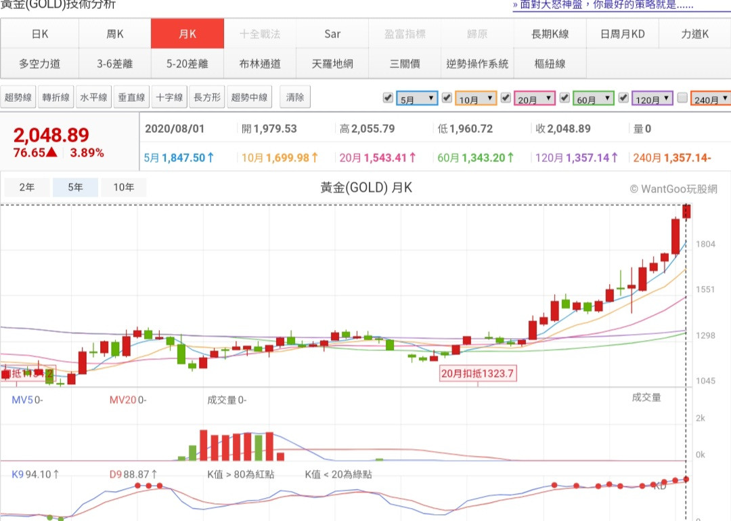Viewport: 731px width, 521px height.
Task: Enable the 240月 moving average checkbox
Action: click(682, 98)
